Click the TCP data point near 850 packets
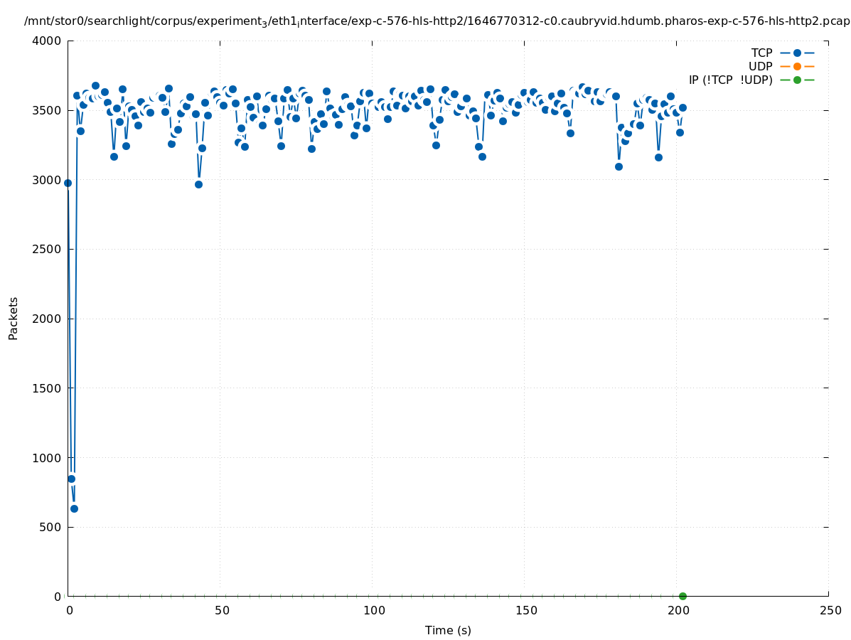Viewport: 851px width, 640px height. coord(71,479)
